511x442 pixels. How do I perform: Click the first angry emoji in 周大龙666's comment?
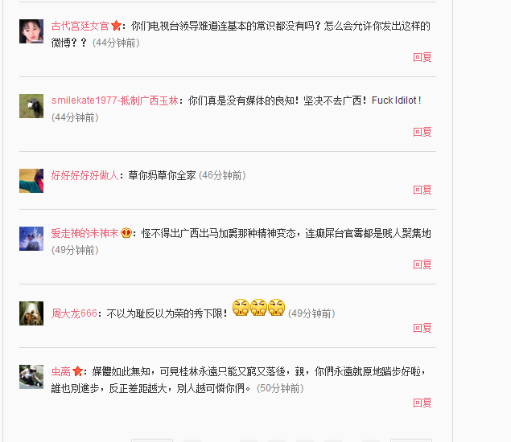(241, 308)
